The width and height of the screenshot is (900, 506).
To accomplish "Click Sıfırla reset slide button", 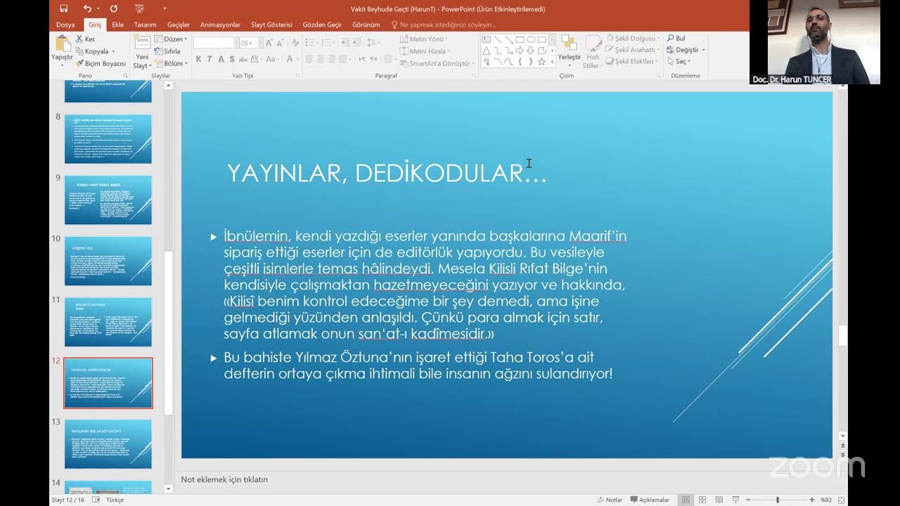I will tap(167, 51).
